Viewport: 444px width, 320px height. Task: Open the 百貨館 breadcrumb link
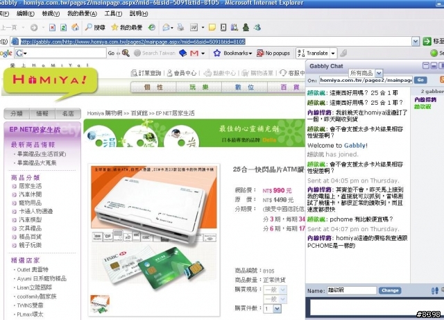[x=139, y=113]
